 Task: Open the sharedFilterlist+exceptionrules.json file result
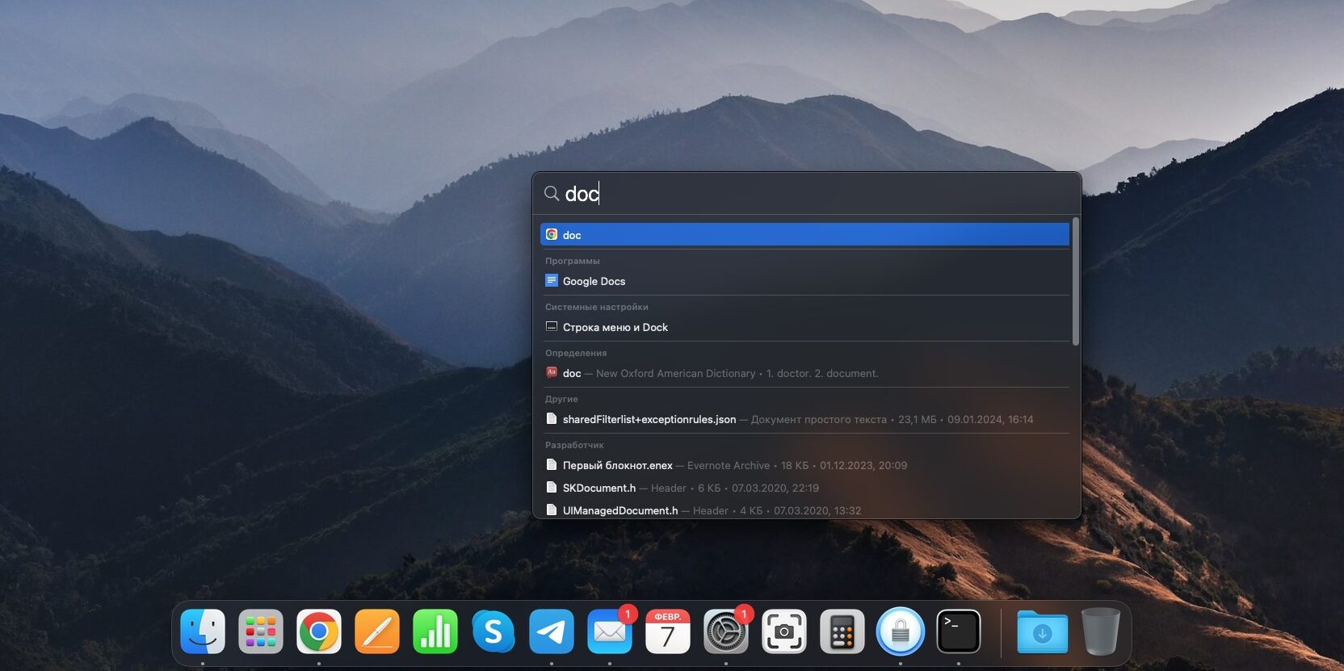click(x=649, y=419)
